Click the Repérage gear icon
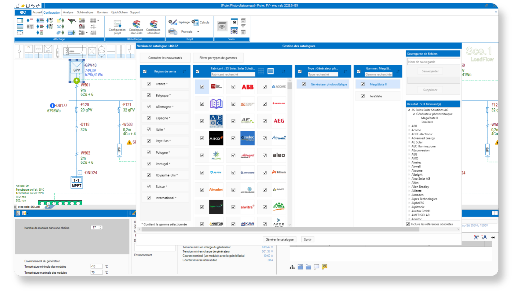Screen dimensions: 523x293 172,22
